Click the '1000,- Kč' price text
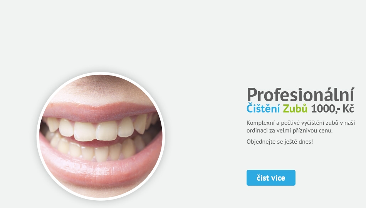This screenshot has width=366, height=208. [332, 109]
